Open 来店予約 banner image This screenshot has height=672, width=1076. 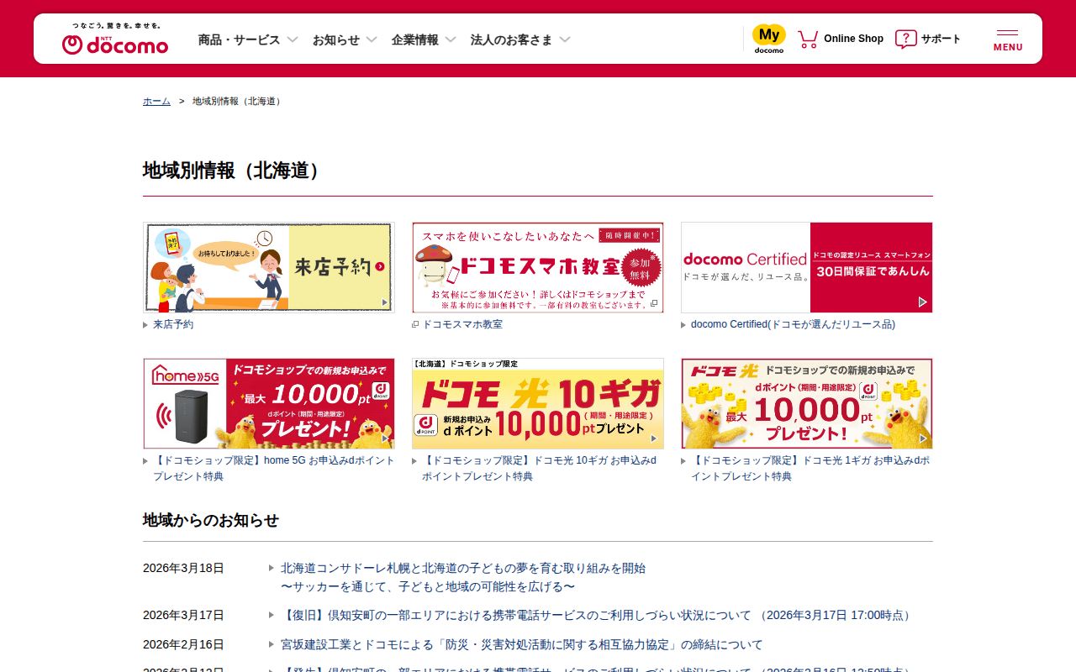(269, 267)
